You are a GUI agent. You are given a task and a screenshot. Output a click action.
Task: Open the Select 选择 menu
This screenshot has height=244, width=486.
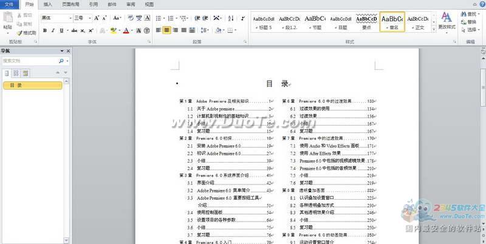[469, 30]
